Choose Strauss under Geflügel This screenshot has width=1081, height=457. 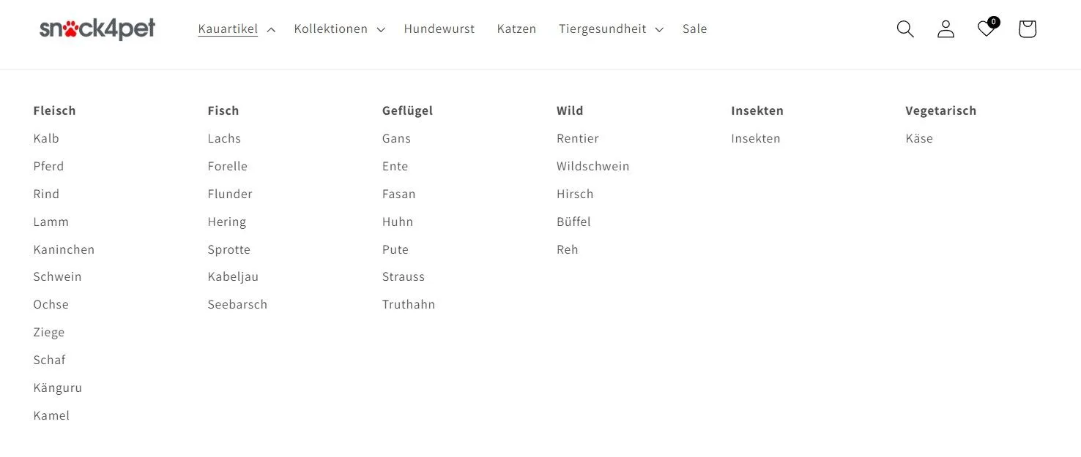tap(404, 276)
